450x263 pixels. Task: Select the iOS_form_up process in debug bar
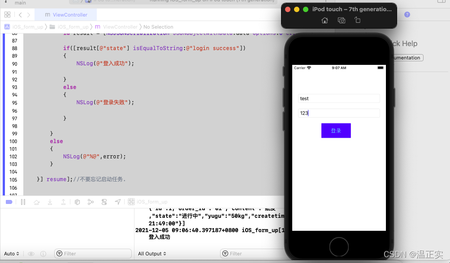(147, 202)
